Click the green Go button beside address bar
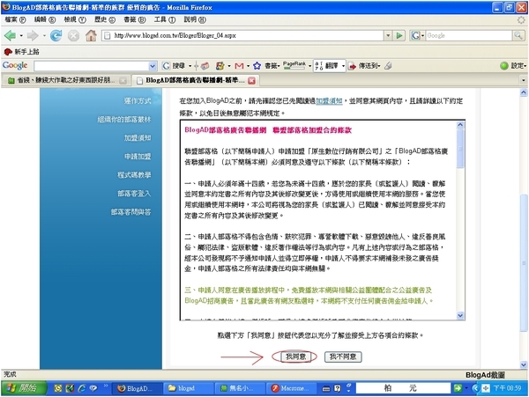 pyautogui.click(x=399, y=35)
